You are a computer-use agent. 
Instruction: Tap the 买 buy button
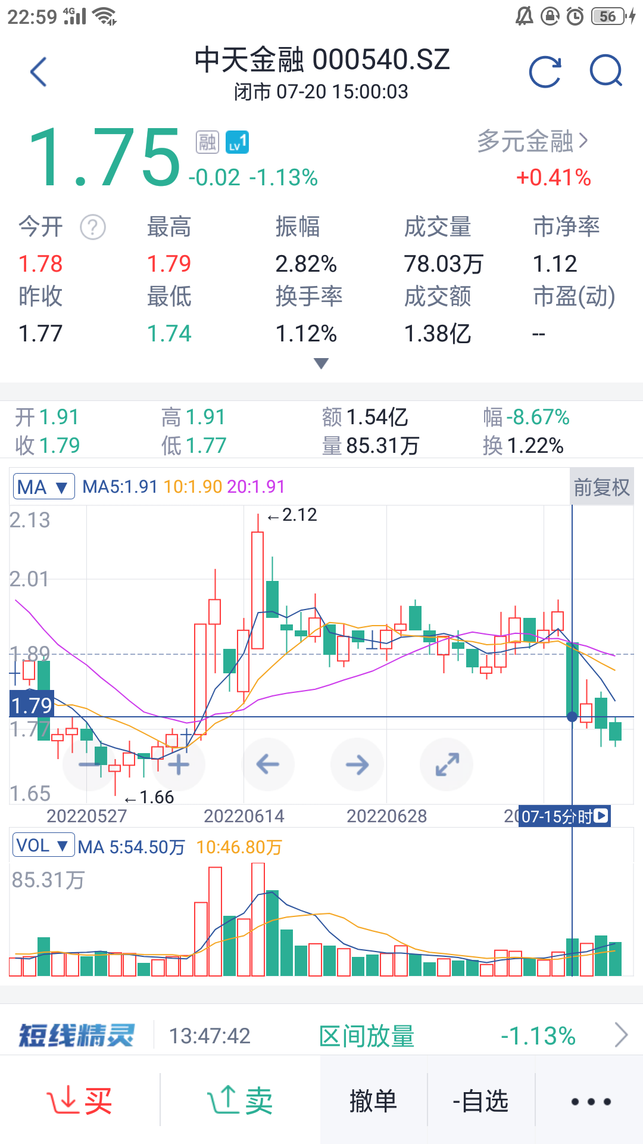coord(80,1100)
